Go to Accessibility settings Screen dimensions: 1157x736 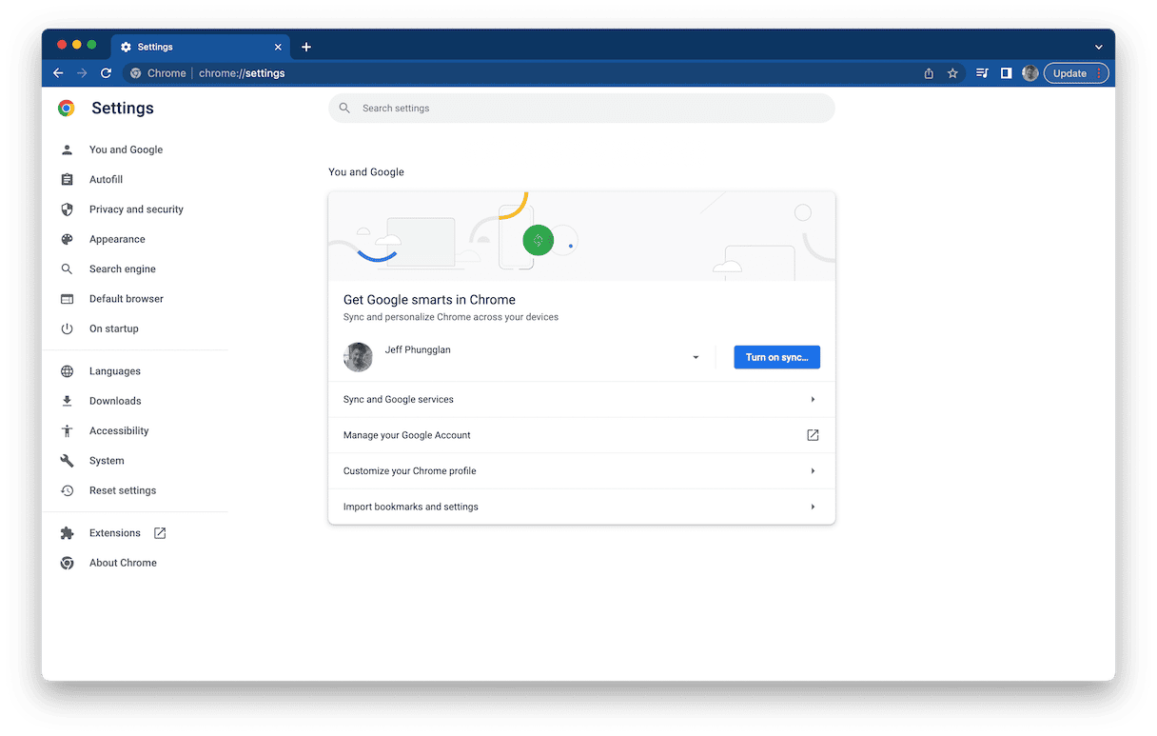(119, 431)
